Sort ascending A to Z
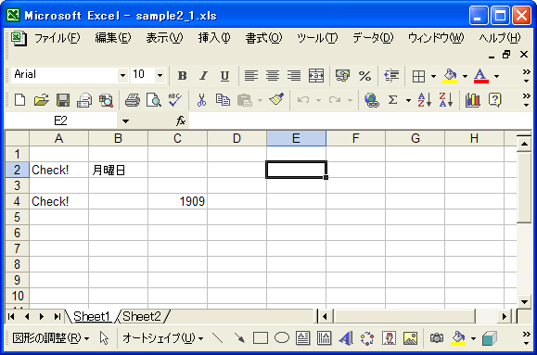Image resolution: width=537 pixels, height=355 pixels. point(424,100)
